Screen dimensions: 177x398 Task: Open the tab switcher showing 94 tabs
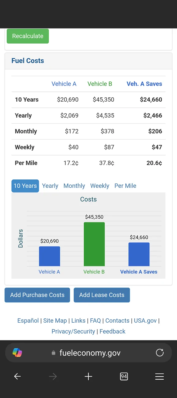124,376
